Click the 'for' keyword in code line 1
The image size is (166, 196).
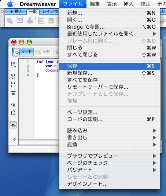coord(40,62)
